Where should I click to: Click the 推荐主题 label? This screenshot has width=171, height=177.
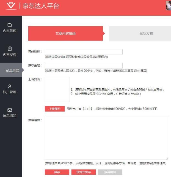point(35,65)
